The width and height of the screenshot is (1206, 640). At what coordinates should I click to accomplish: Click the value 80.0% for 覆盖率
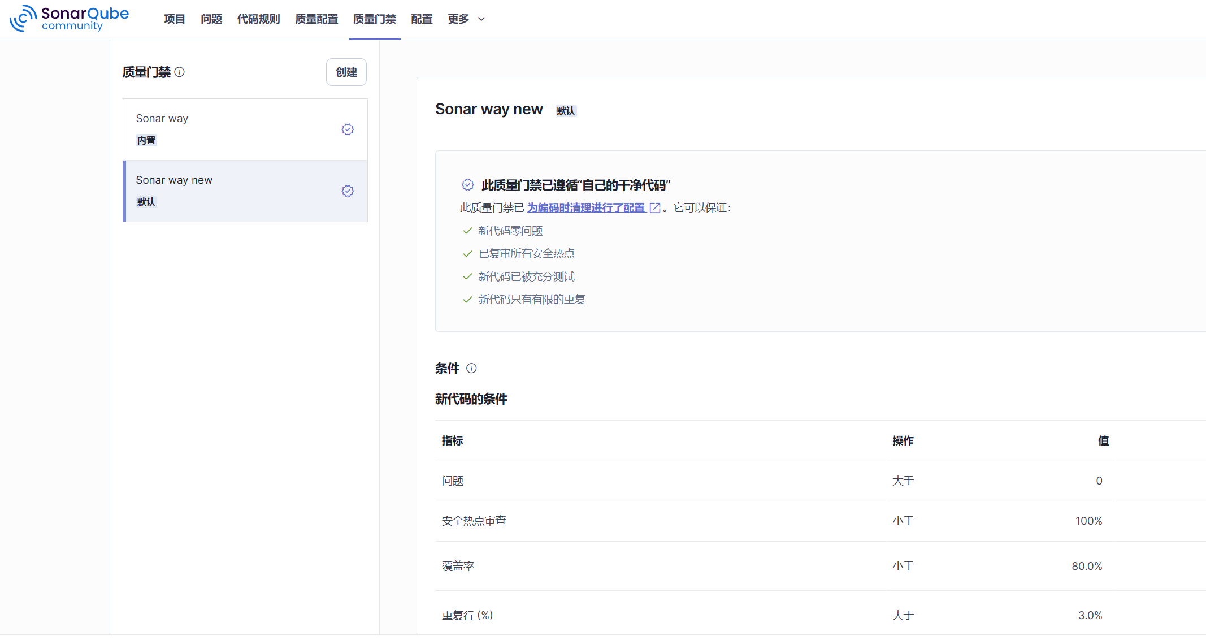tap(1087, 566)
